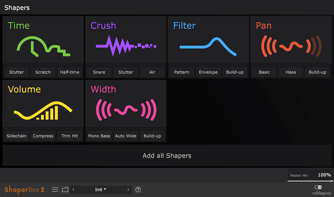Load Filter Envelope preset
Screen dimensions: 334x197
tap(208, 72)
